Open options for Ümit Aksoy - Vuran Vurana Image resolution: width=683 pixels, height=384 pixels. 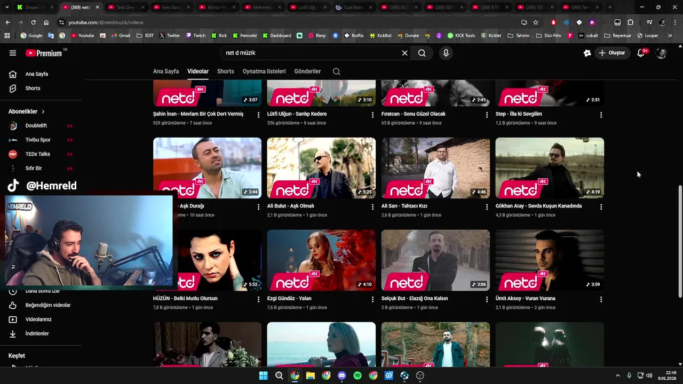pos(601,299)
